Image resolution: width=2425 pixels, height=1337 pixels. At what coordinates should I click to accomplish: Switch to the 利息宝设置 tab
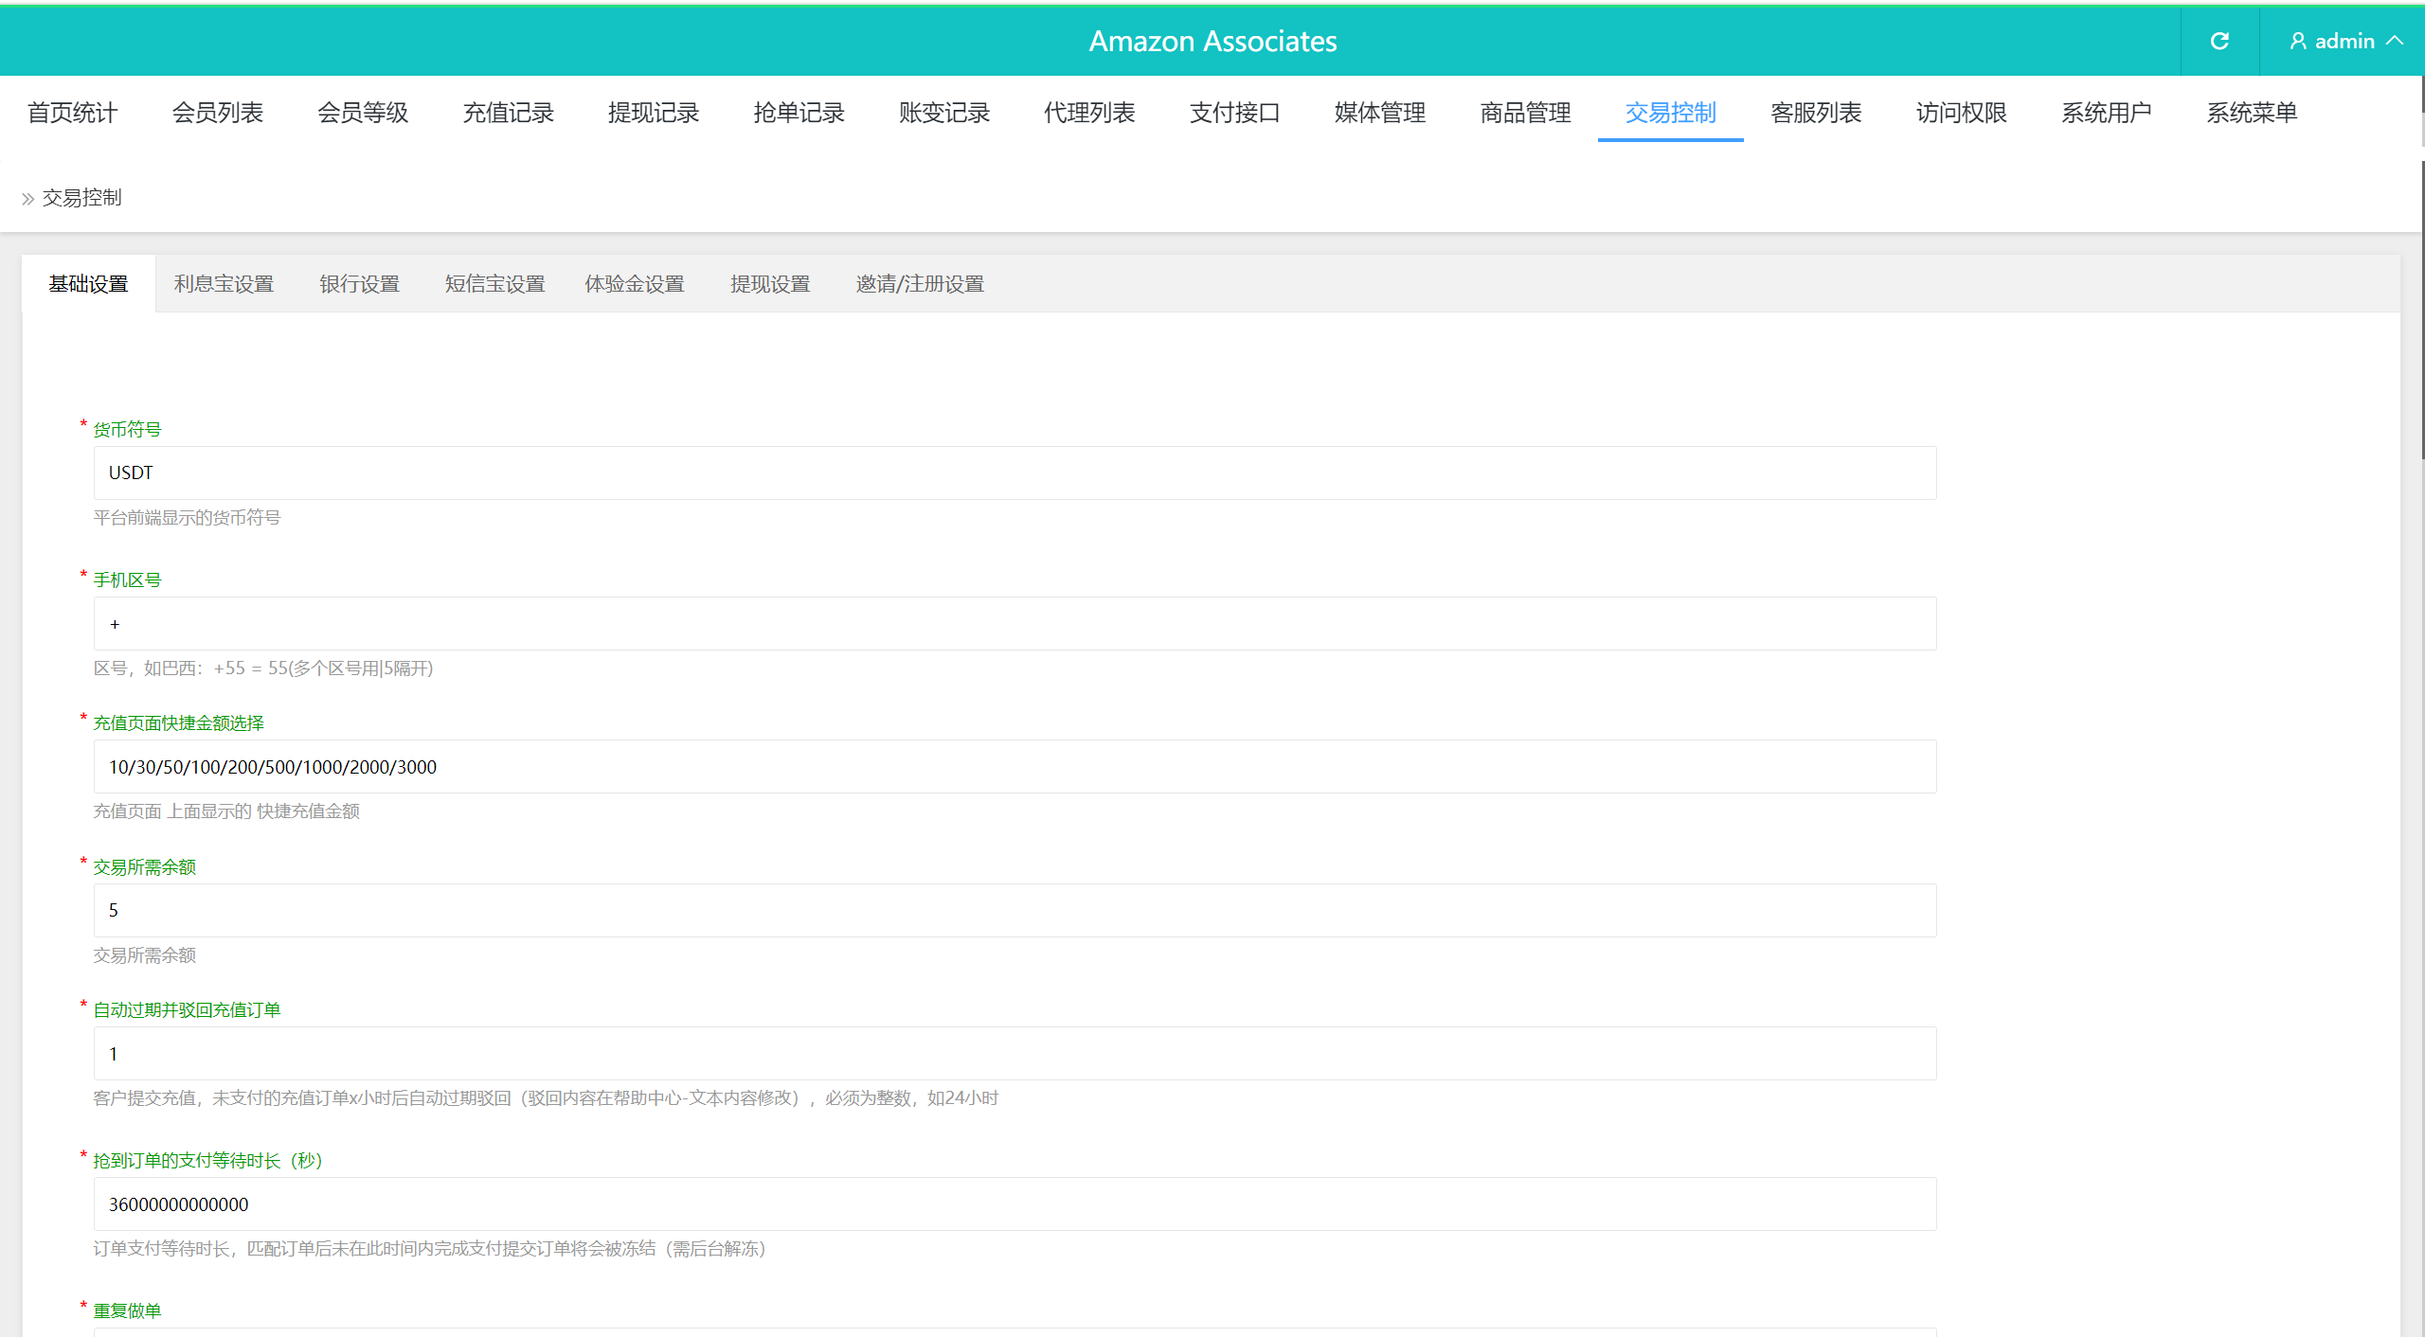[224, 284]
